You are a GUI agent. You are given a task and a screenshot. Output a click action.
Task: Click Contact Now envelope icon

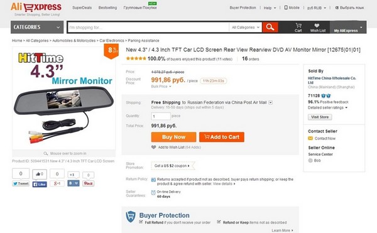310,138
